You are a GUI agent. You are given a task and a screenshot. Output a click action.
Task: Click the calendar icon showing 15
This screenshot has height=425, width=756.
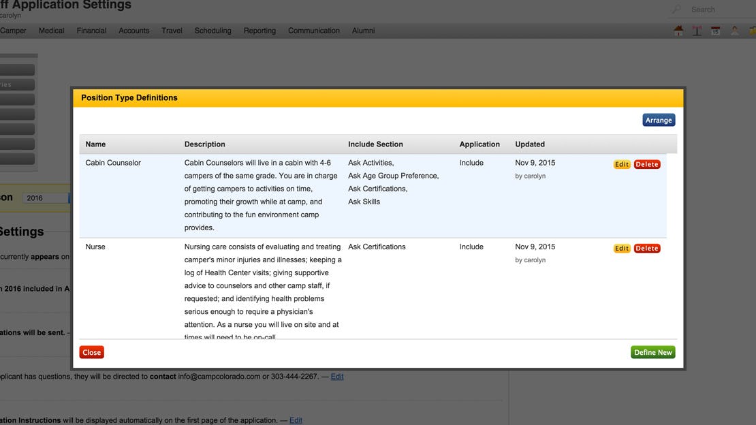pos(714,31)
